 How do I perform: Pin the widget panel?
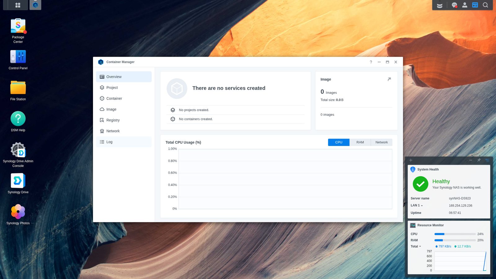[479, 160]
